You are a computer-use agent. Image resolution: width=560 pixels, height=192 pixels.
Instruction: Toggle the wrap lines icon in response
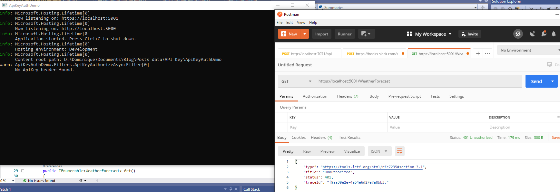[400, 151]
